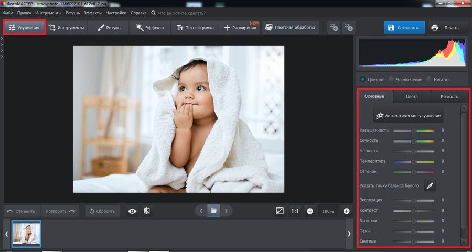The height and width of the screenshot is (252, 472).
Task: Click the Экспозиция slider handle
Action: (x=414, y=200)
